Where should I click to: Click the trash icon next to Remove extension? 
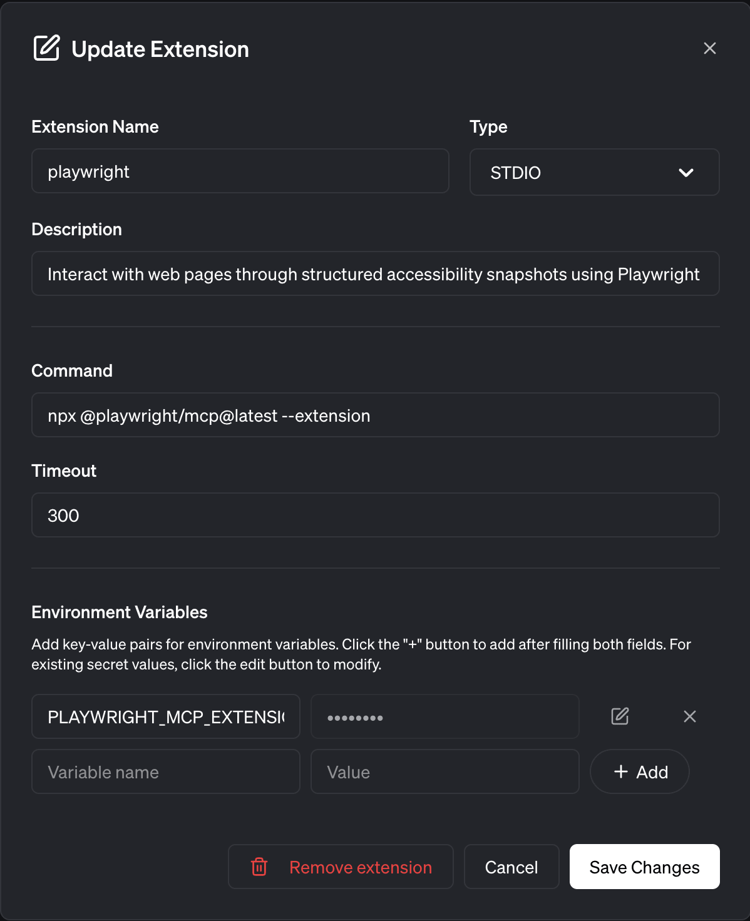click(x=259, y=867)
